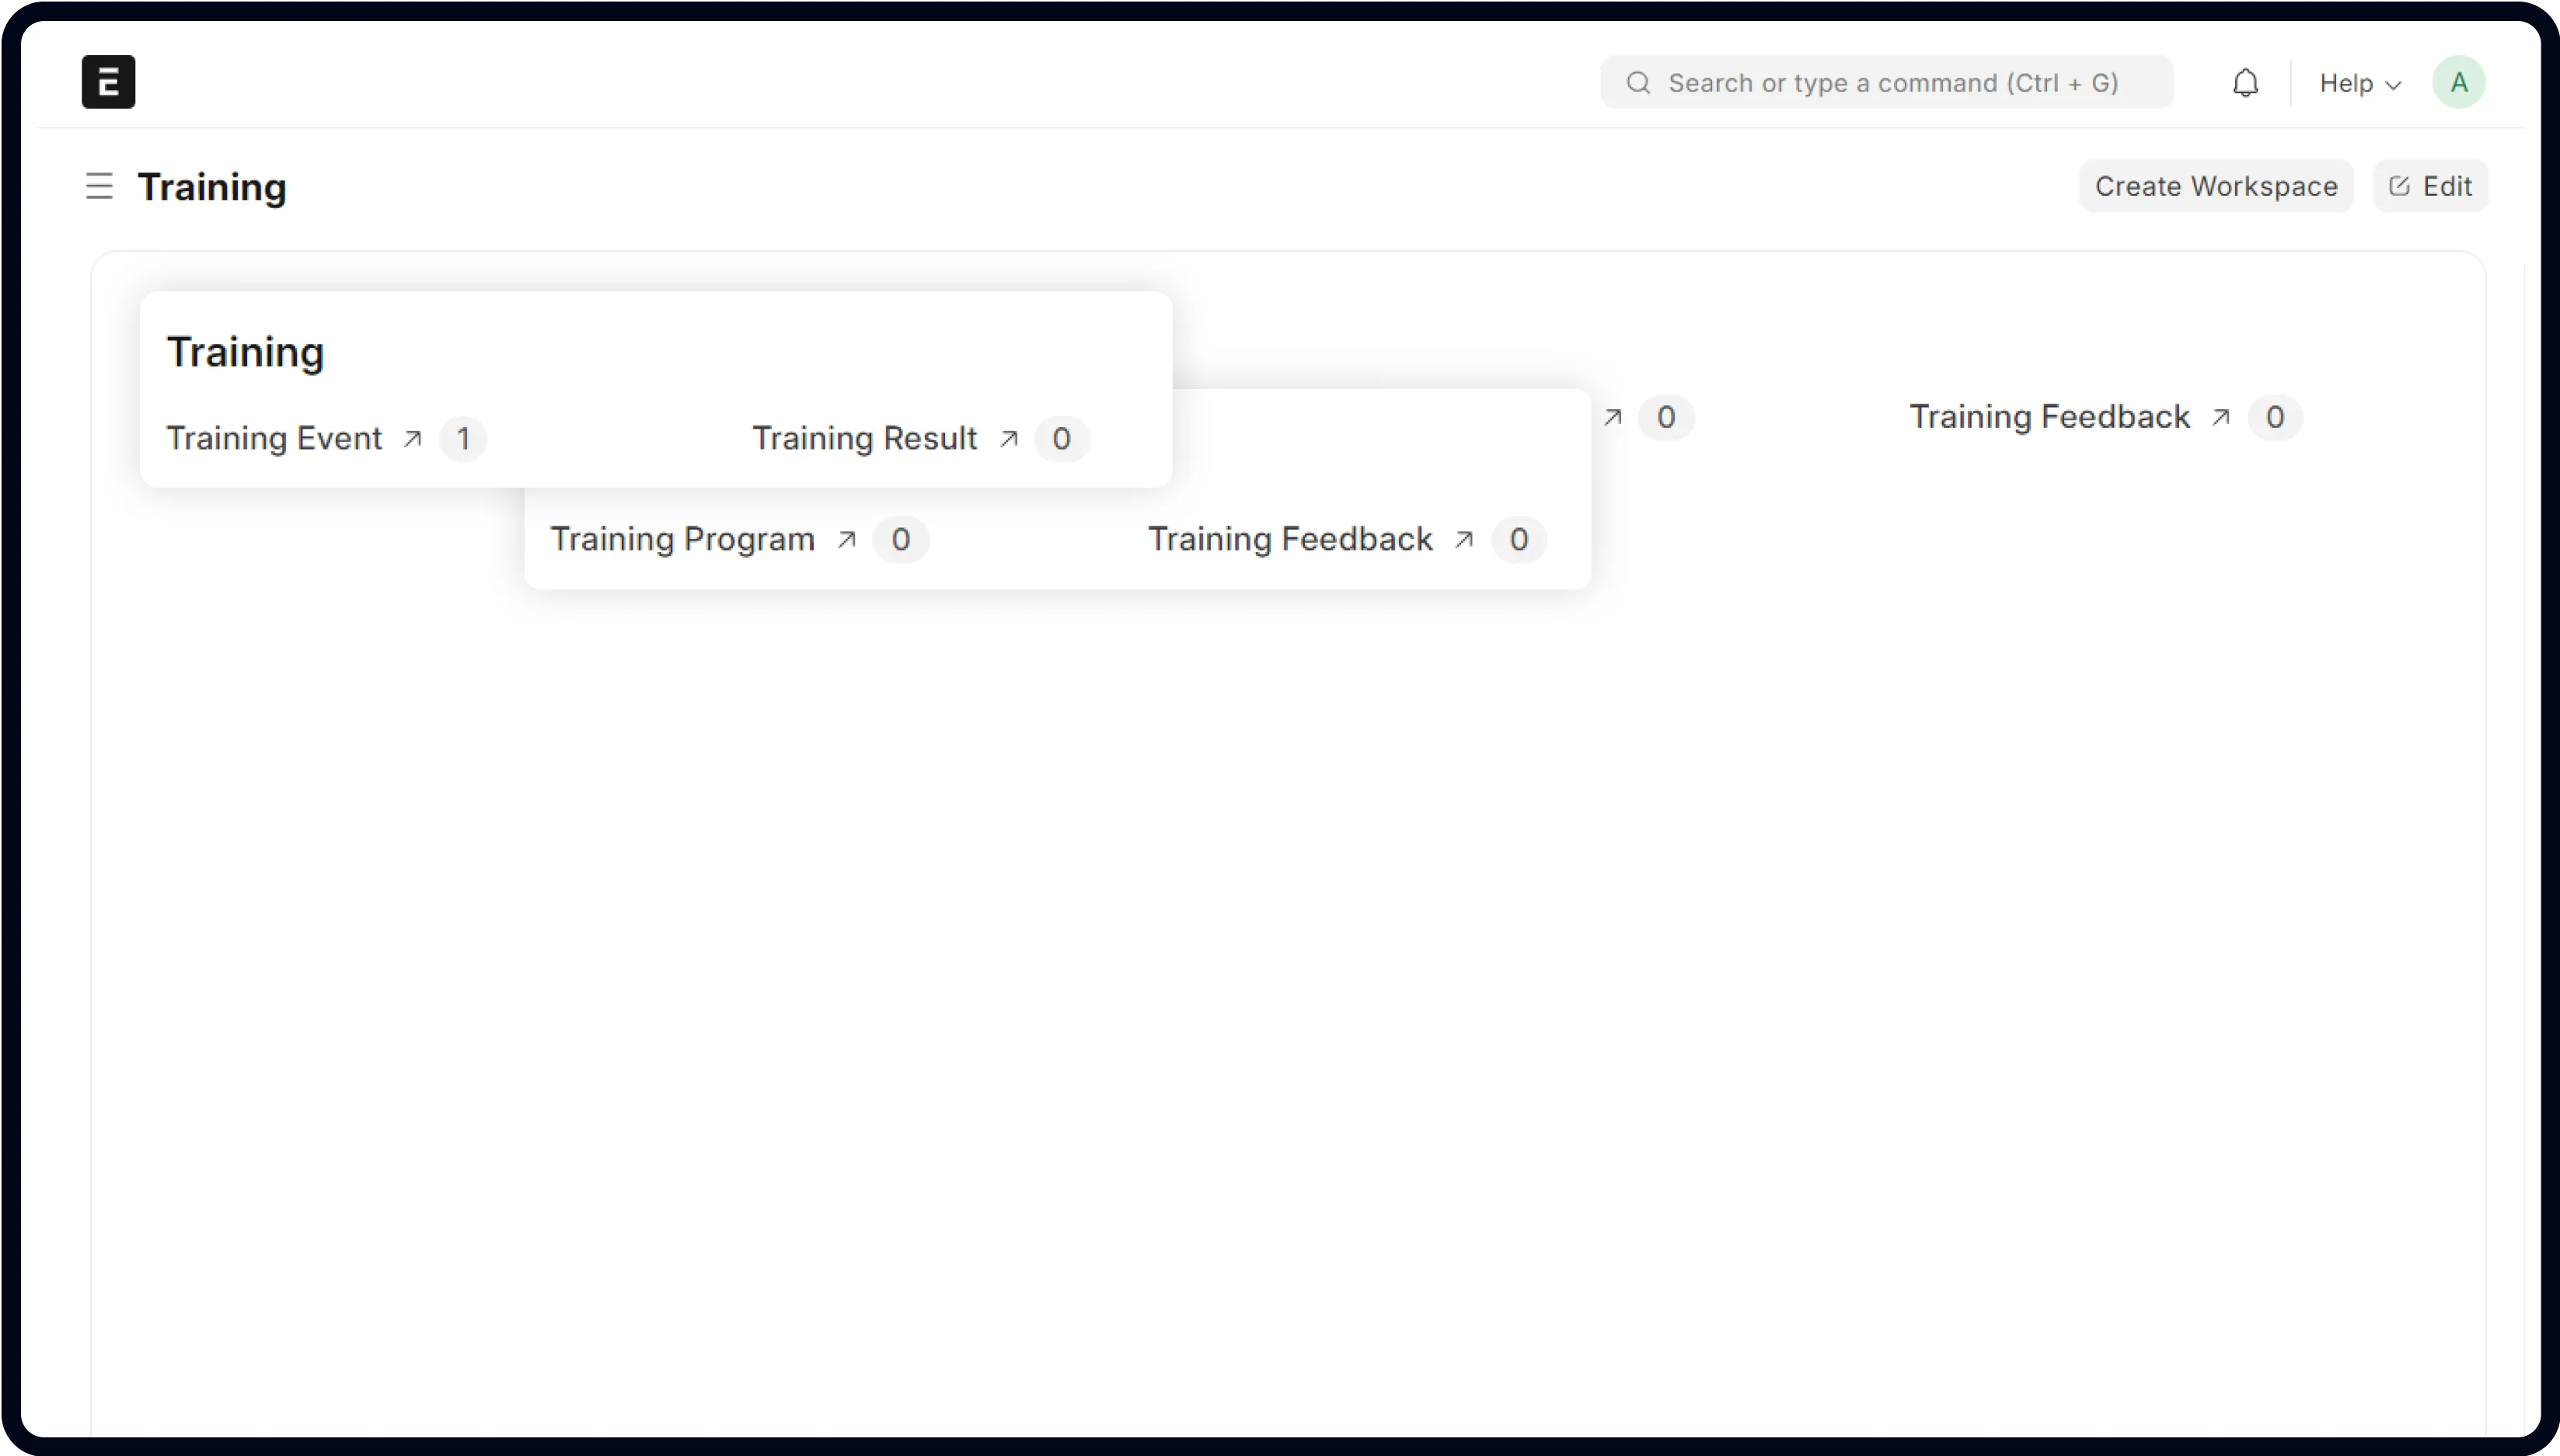Click the search bar icon
Image resolution: width=2560 pixels, height=1456 pixels.
click(1637, 82)
